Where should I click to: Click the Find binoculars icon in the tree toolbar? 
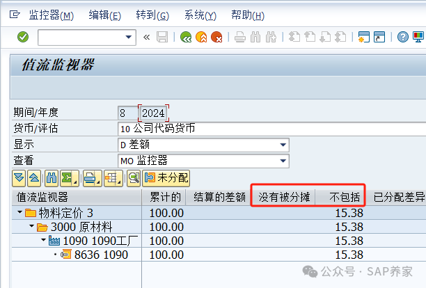(x=52, y=178)
